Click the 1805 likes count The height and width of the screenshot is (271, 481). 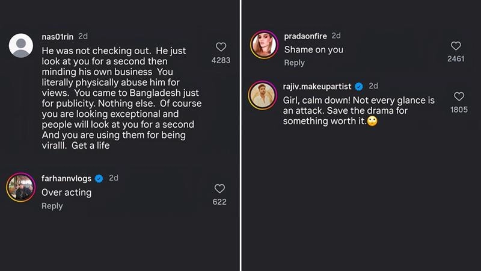coord(459,110)
